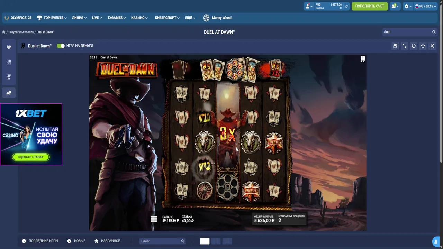This screenshot has width=443, height=249.
Task: Open the 1XGAMES menu
Action: click(x=116, y=18)
